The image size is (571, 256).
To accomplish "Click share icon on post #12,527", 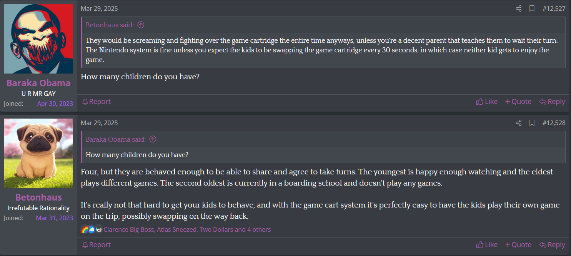I will [x=519, y=8].
